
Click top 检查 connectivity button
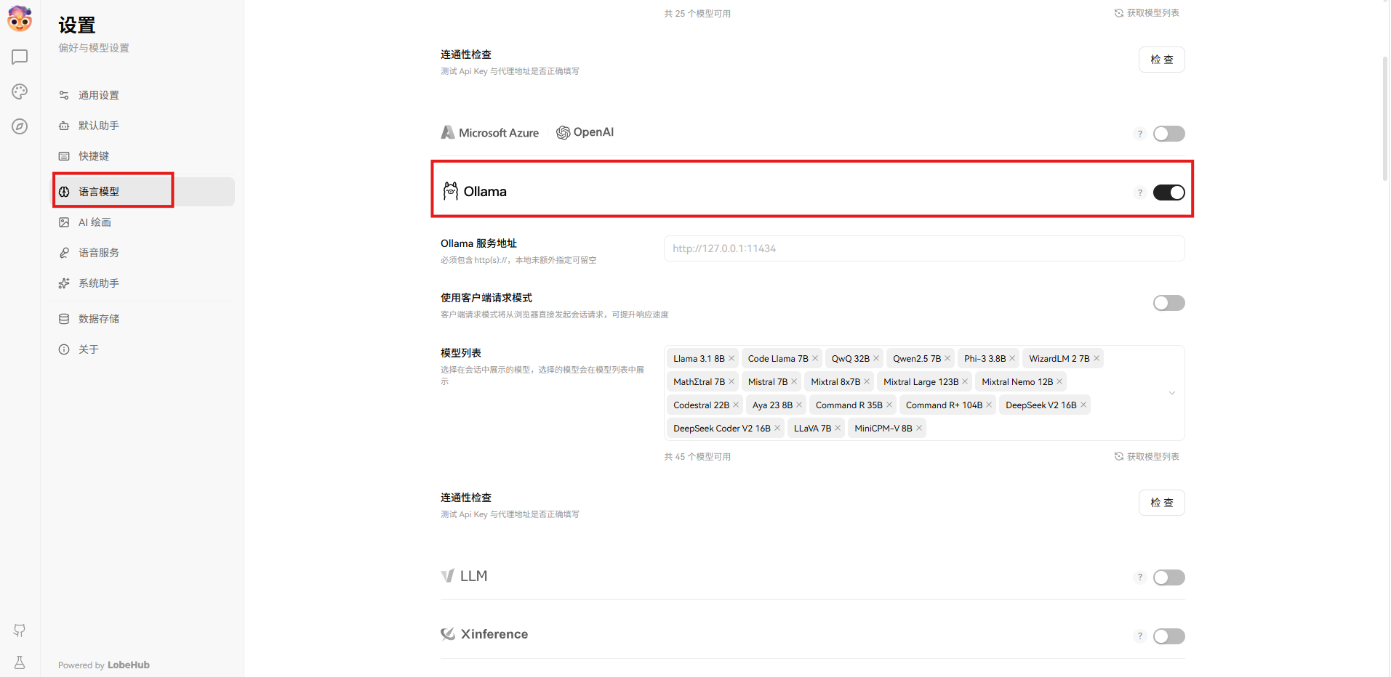click(x=1161, y=60)
